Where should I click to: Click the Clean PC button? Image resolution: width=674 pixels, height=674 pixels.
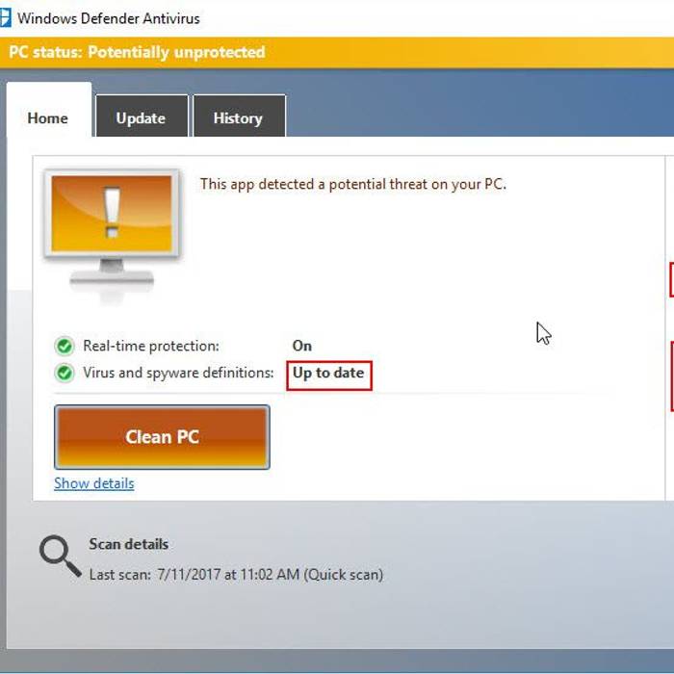162,437
